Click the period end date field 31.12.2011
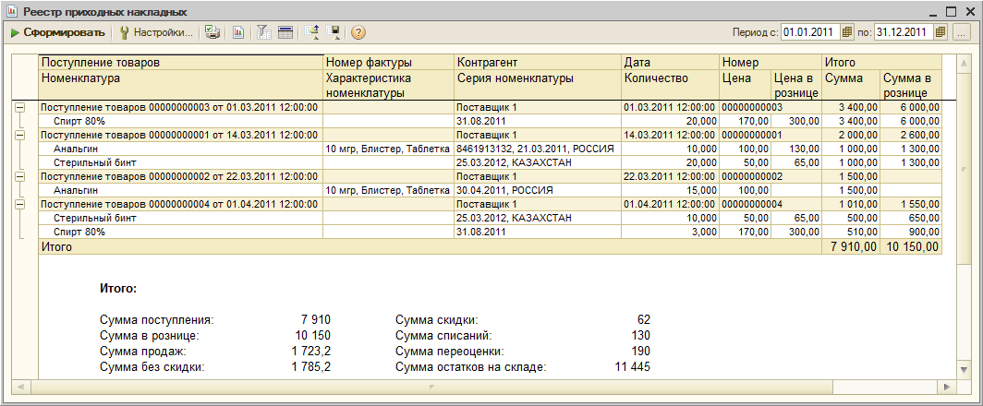Screen dimensions: 983x406 904,32
